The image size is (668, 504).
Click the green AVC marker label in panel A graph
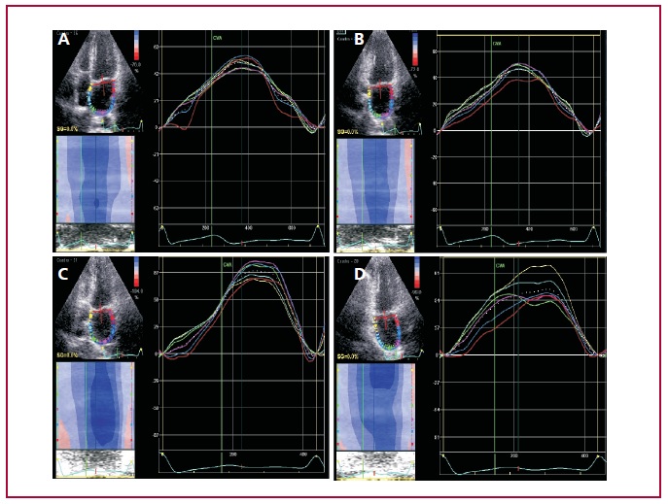point(218,39)
